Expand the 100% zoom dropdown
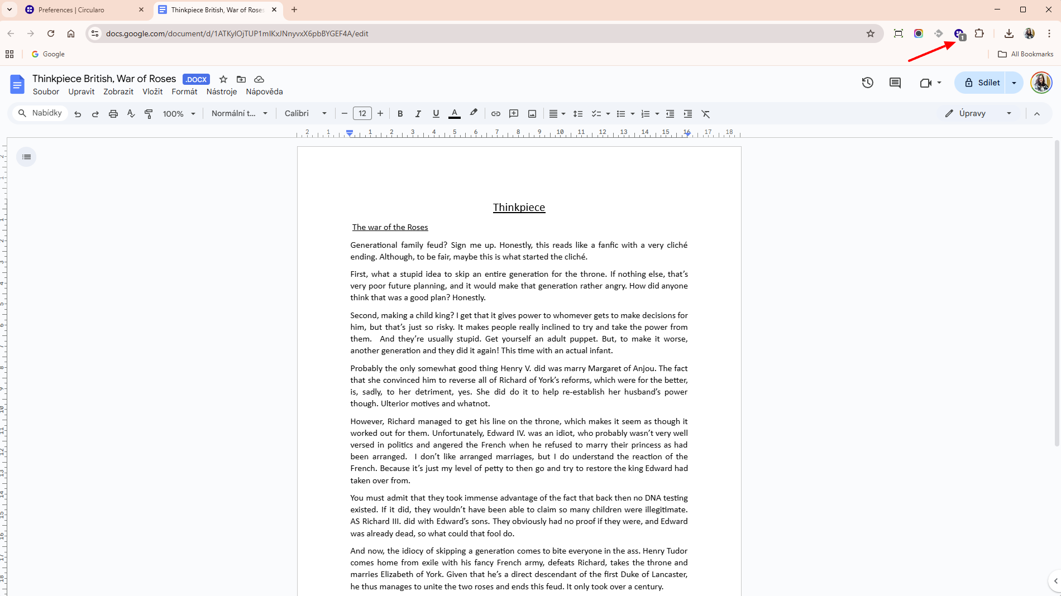The height and width of the screenshot is (596, 1061). pyautogui.click(x=179, y=114)
